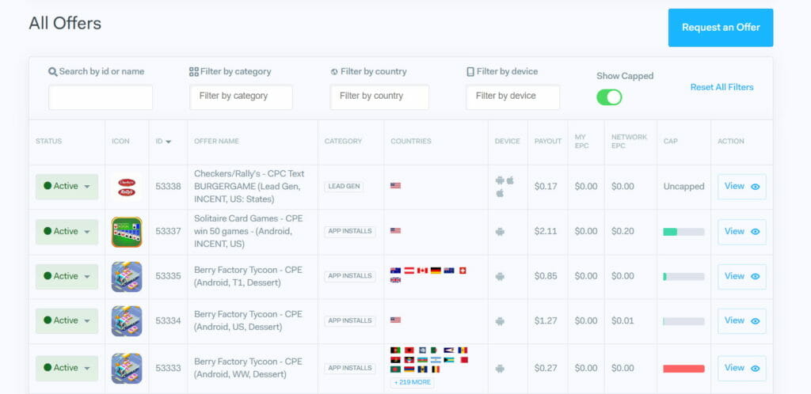The image size is (811, 394).
Task: Click the Request an Offer button
Action: [x=721, y=28]
